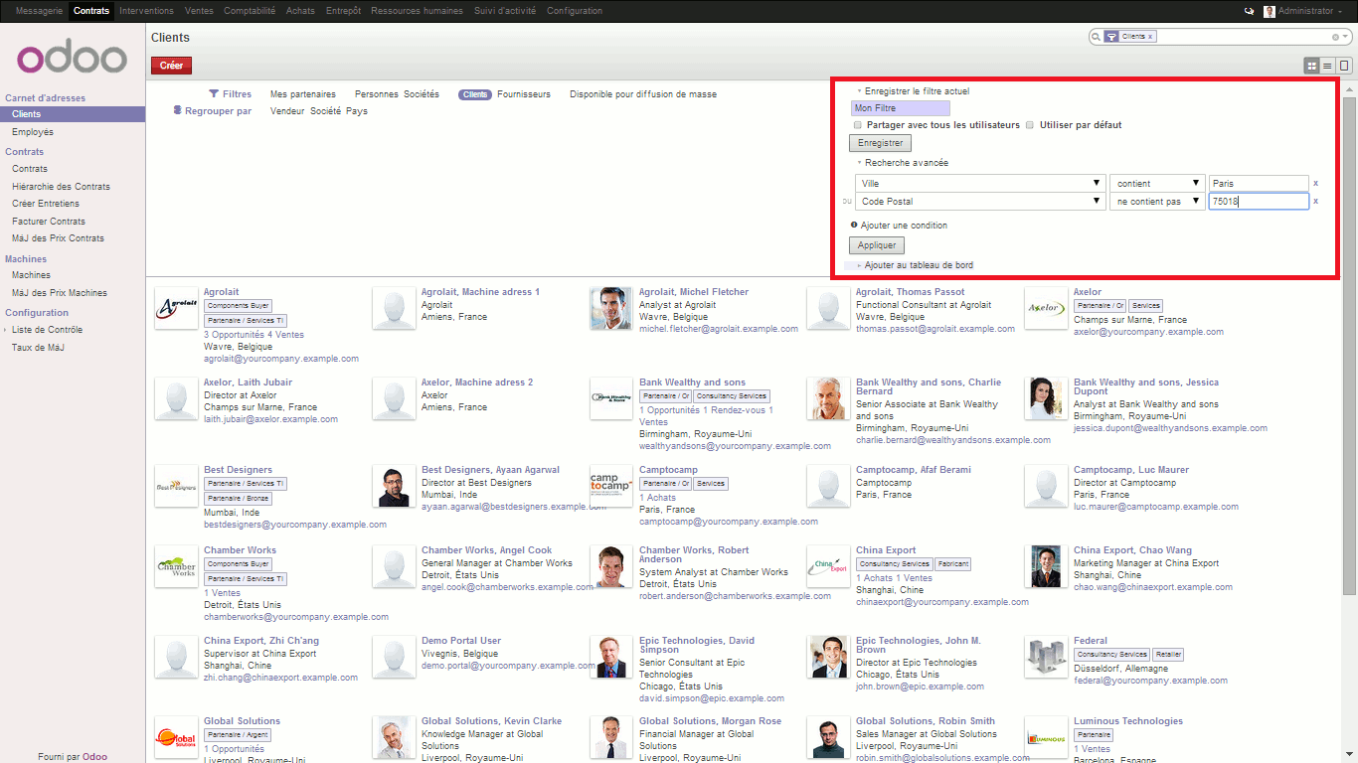Open the conversations chat icon in the top bar
Screen dimensions: 1358x763
[1249, 11]
